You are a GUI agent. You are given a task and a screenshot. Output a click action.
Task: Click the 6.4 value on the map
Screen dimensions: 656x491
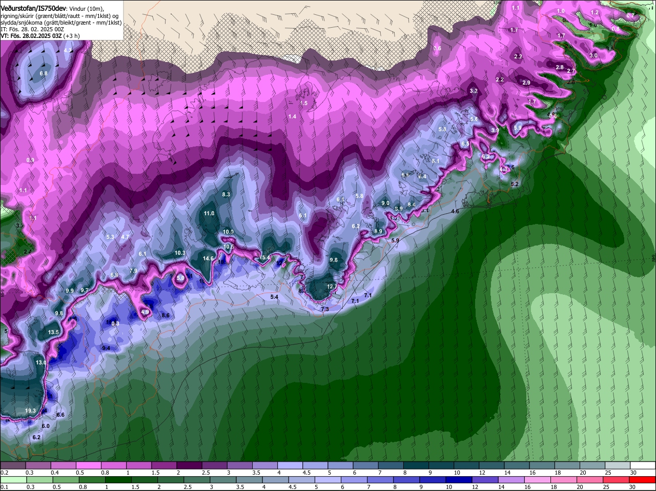point(422,176)
